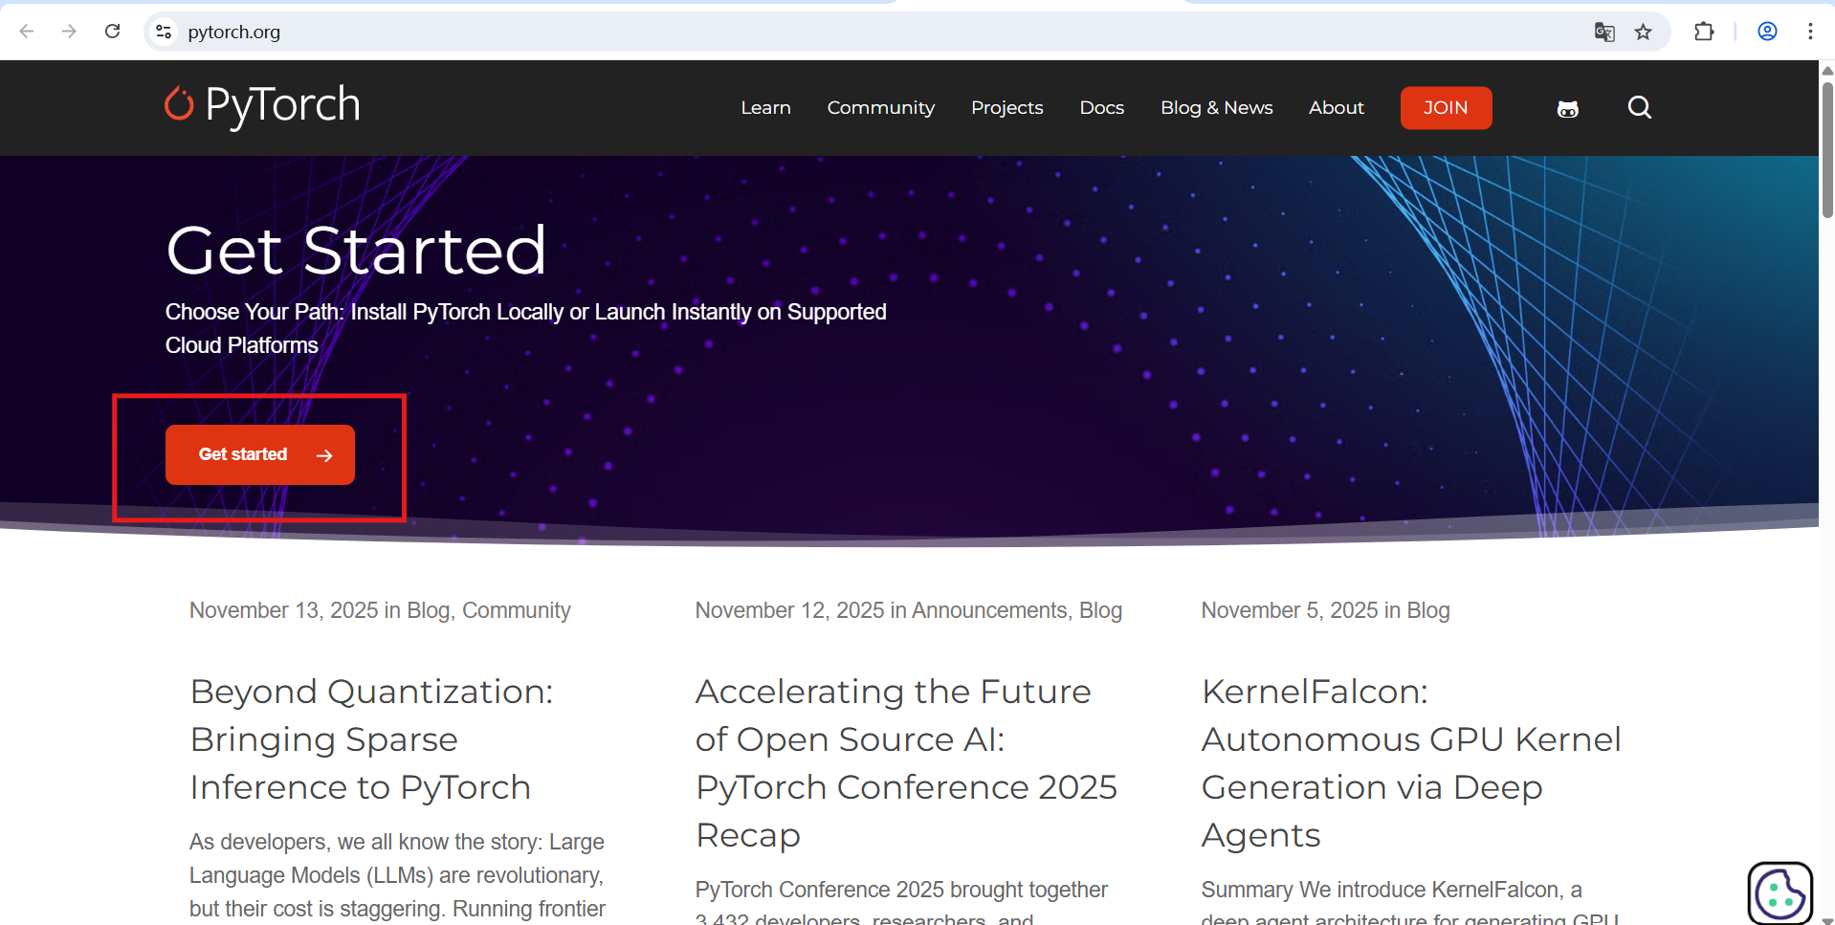Open the KernelFalcon article title

pos(1411,763)
